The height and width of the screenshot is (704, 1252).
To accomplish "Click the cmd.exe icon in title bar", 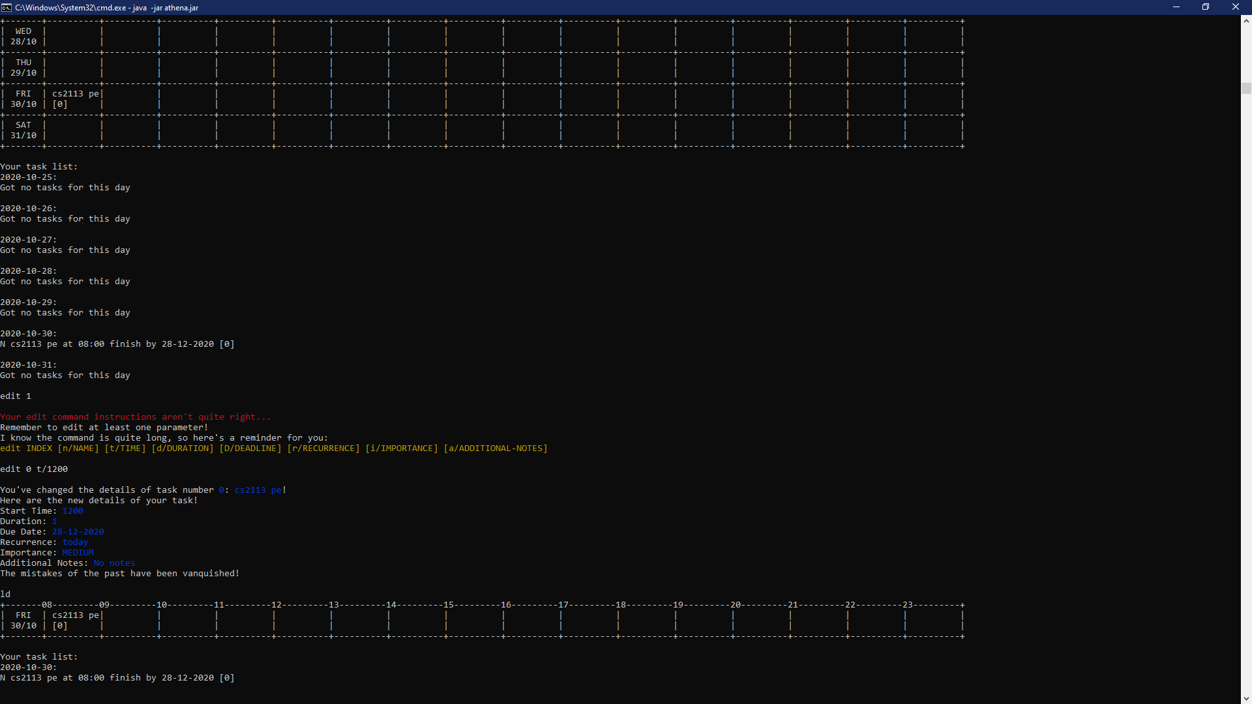I will [7, 7].
